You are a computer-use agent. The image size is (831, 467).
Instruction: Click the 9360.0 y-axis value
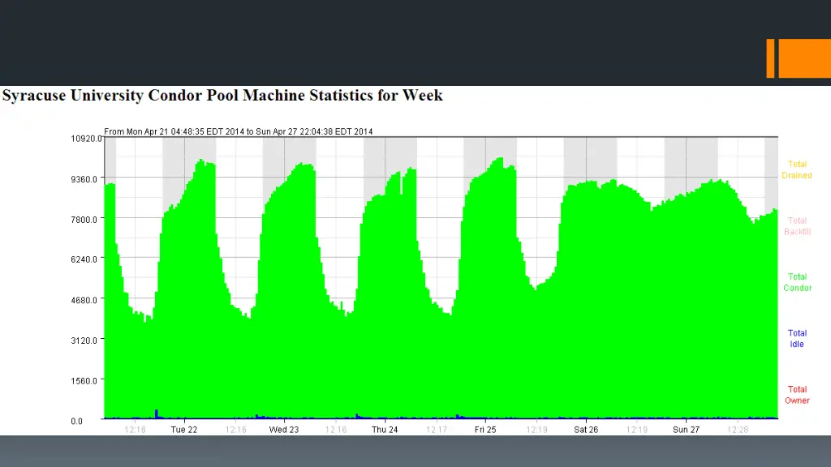(x=84, y=179)
